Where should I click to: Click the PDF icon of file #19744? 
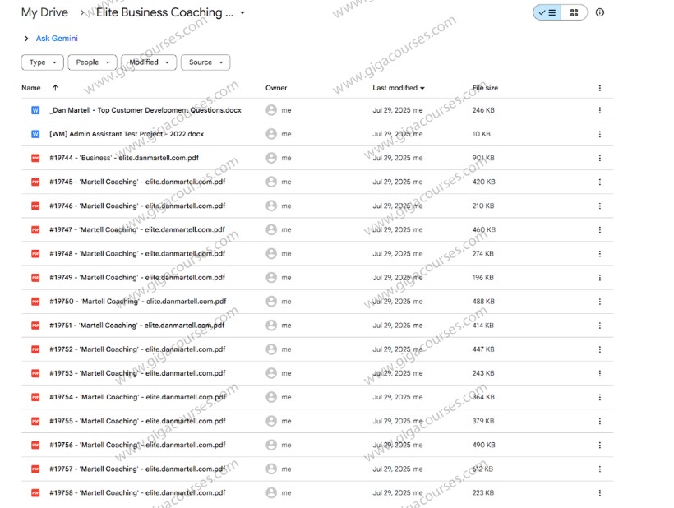[x=35, y=158]
